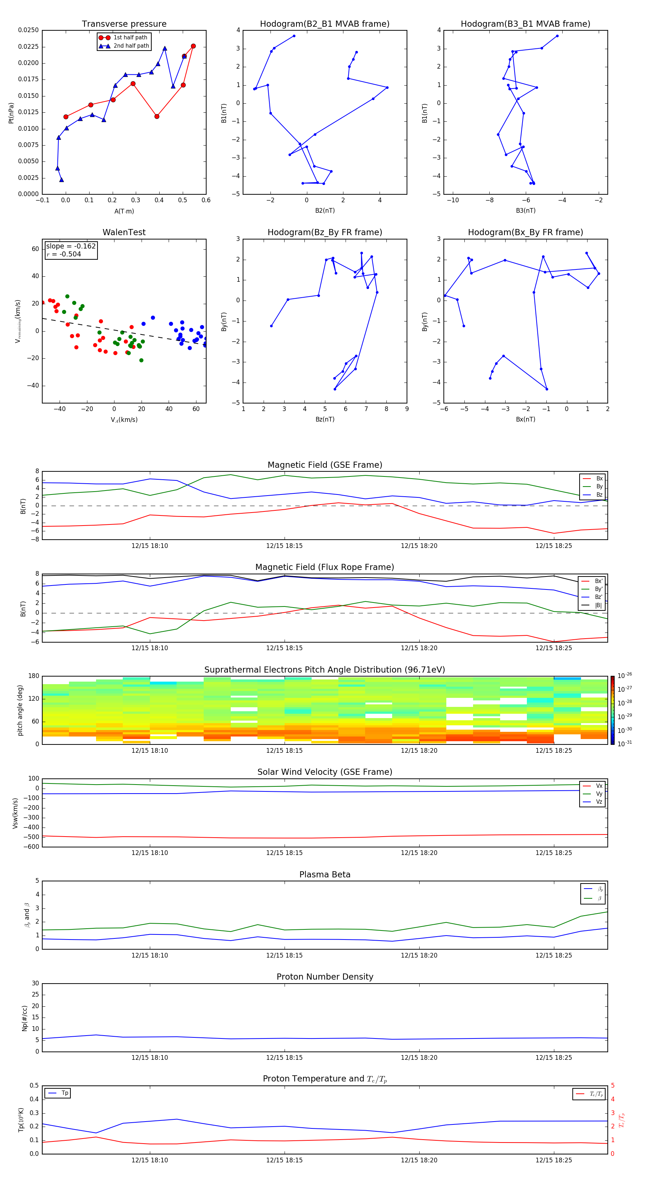This screenshot has height=1192, width=650.
Task: Select 'Hodogram(B2_B1 MVAB frame)' title
Action: (x=325, y=23)
